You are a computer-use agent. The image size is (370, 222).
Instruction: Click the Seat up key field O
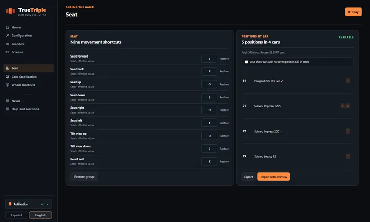point(209,84)
